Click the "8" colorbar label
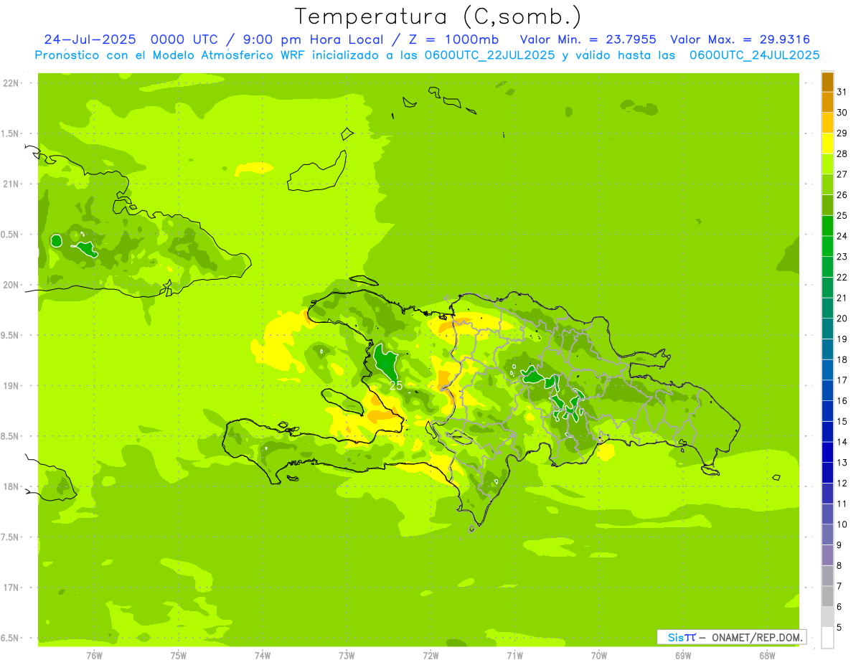861x665 pixels. tap(839, 566)
